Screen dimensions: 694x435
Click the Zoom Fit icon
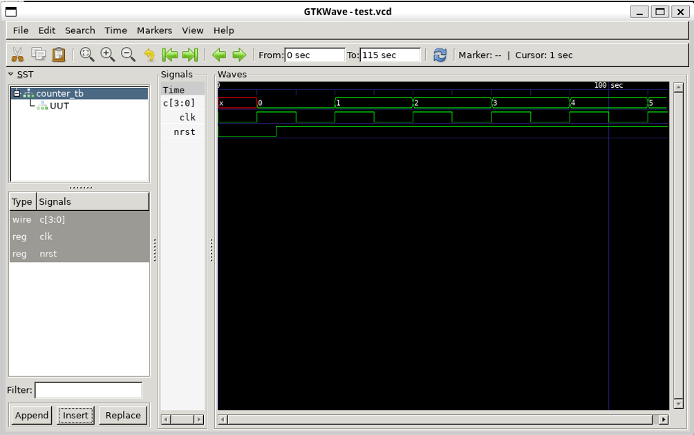coord(87,55)
